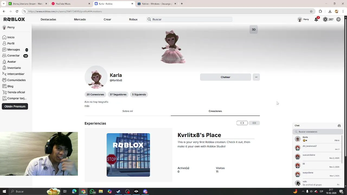Open the vale group chat
The image size is (347, 195).
(317, 183)
